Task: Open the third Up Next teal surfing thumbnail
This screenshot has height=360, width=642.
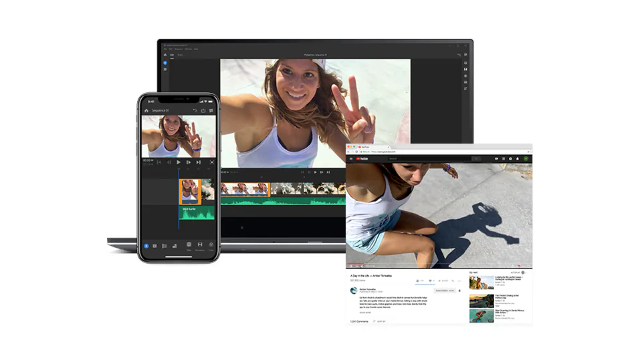Action: [x=481, y=316]
